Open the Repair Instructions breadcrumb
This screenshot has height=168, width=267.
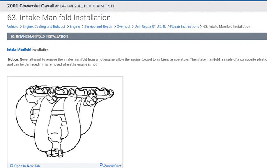point(184,27)
